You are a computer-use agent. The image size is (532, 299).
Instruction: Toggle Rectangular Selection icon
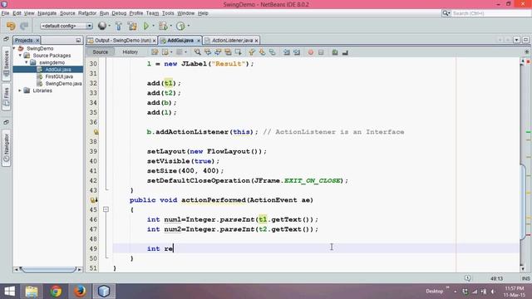pyautogui.click(x=239, y=52)
